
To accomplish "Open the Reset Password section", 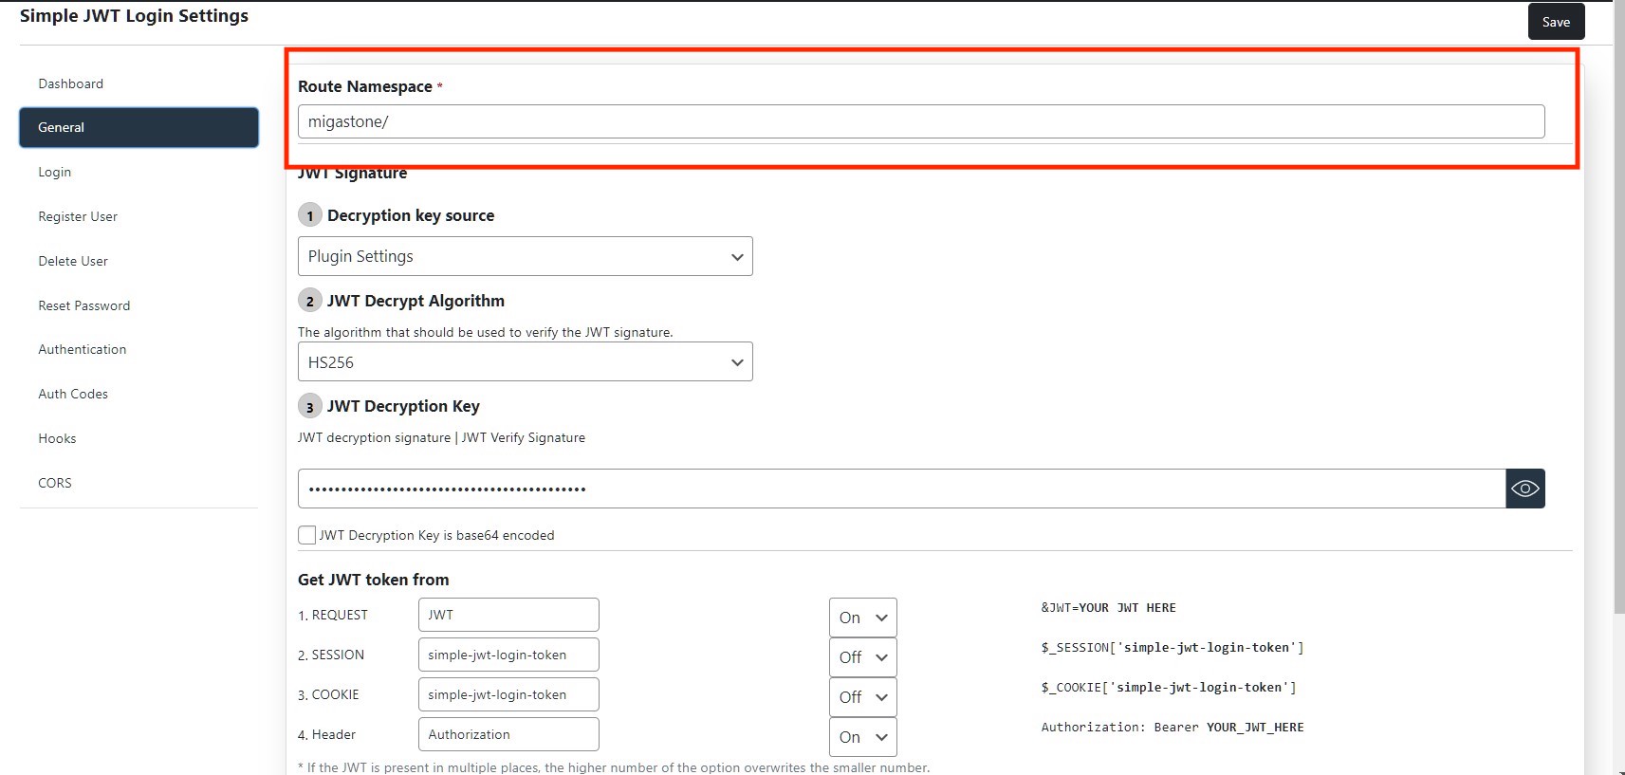I will coord(84,305).
